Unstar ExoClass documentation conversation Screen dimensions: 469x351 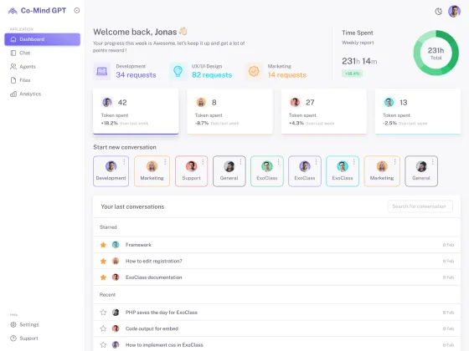(x=103, y=277)
